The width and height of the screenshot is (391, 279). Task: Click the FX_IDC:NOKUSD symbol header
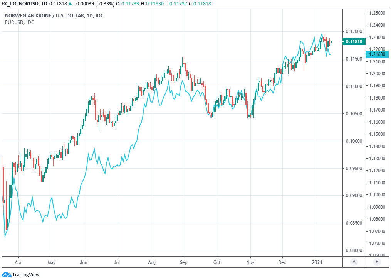pyautogui.click(x=20, y=4)
